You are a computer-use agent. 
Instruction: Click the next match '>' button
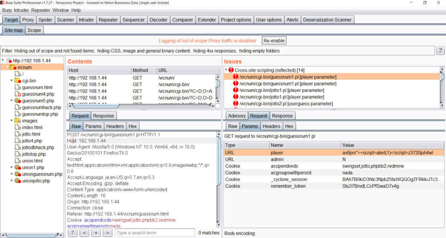tap(107, 232)
